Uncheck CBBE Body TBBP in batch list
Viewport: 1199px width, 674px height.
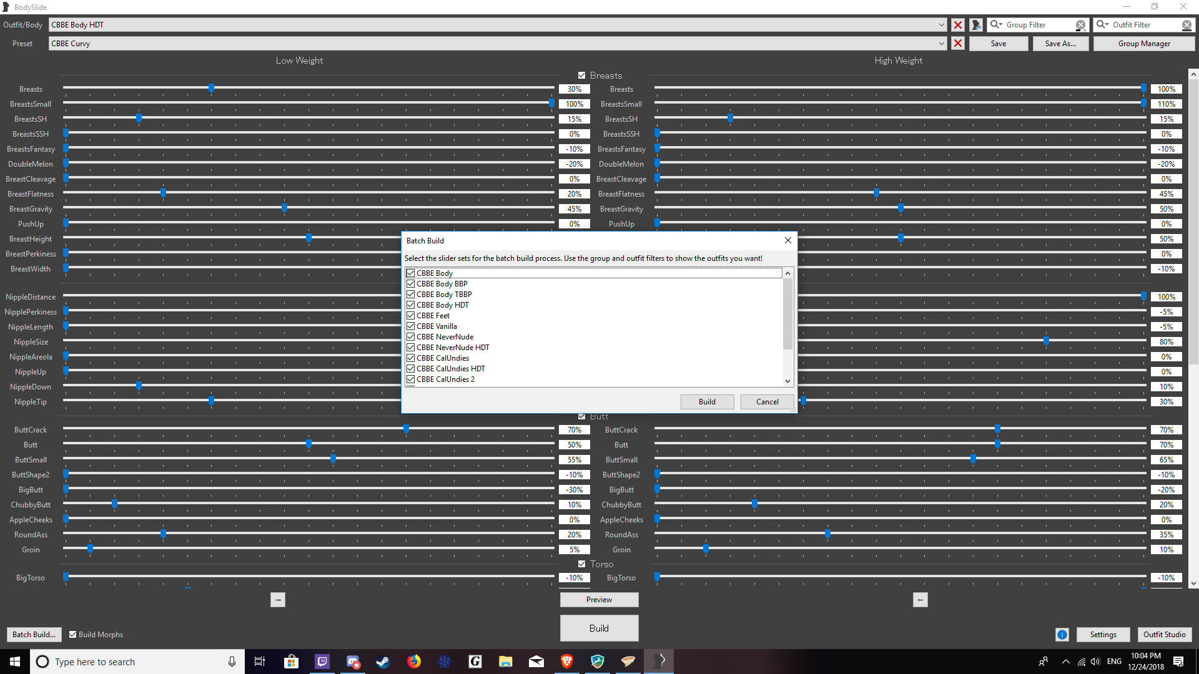click(x=411, y=295)
